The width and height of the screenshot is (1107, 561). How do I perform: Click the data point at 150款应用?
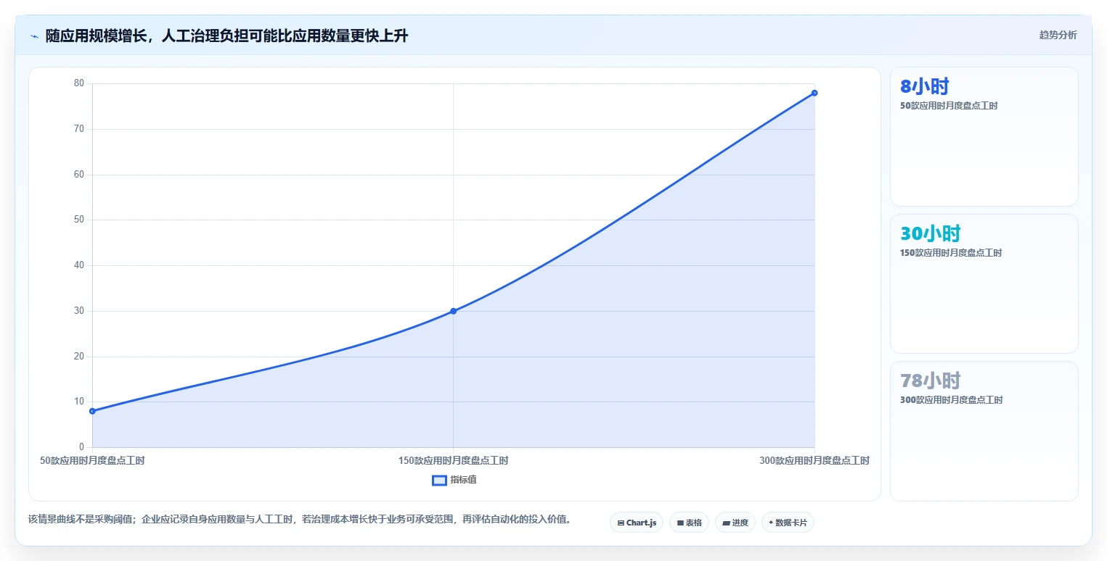453,311
